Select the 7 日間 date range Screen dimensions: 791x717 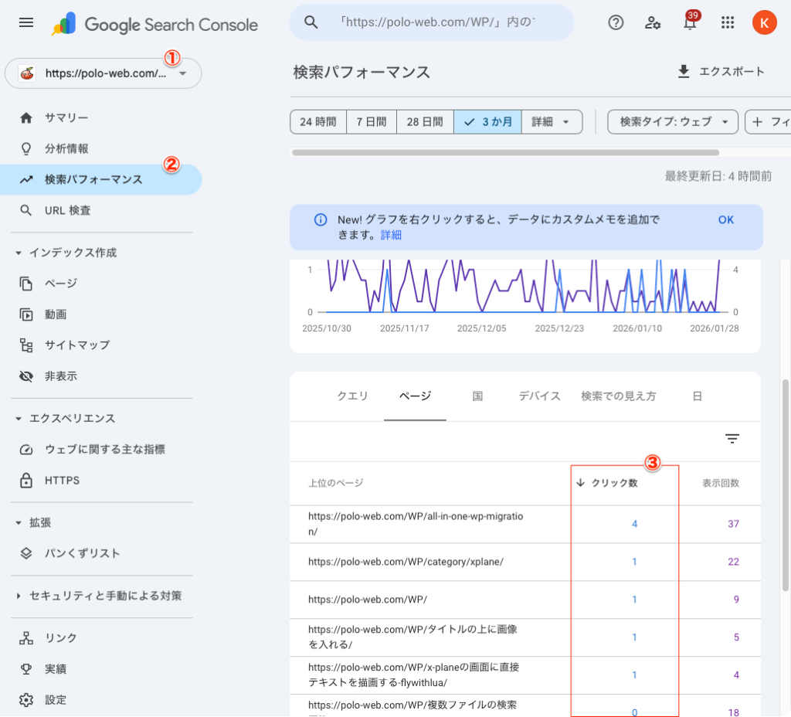click(371, 122)
